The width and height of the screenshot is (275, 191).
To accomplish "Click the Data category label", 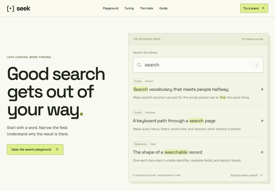I will pyautogui.click(x=153, y=144).
